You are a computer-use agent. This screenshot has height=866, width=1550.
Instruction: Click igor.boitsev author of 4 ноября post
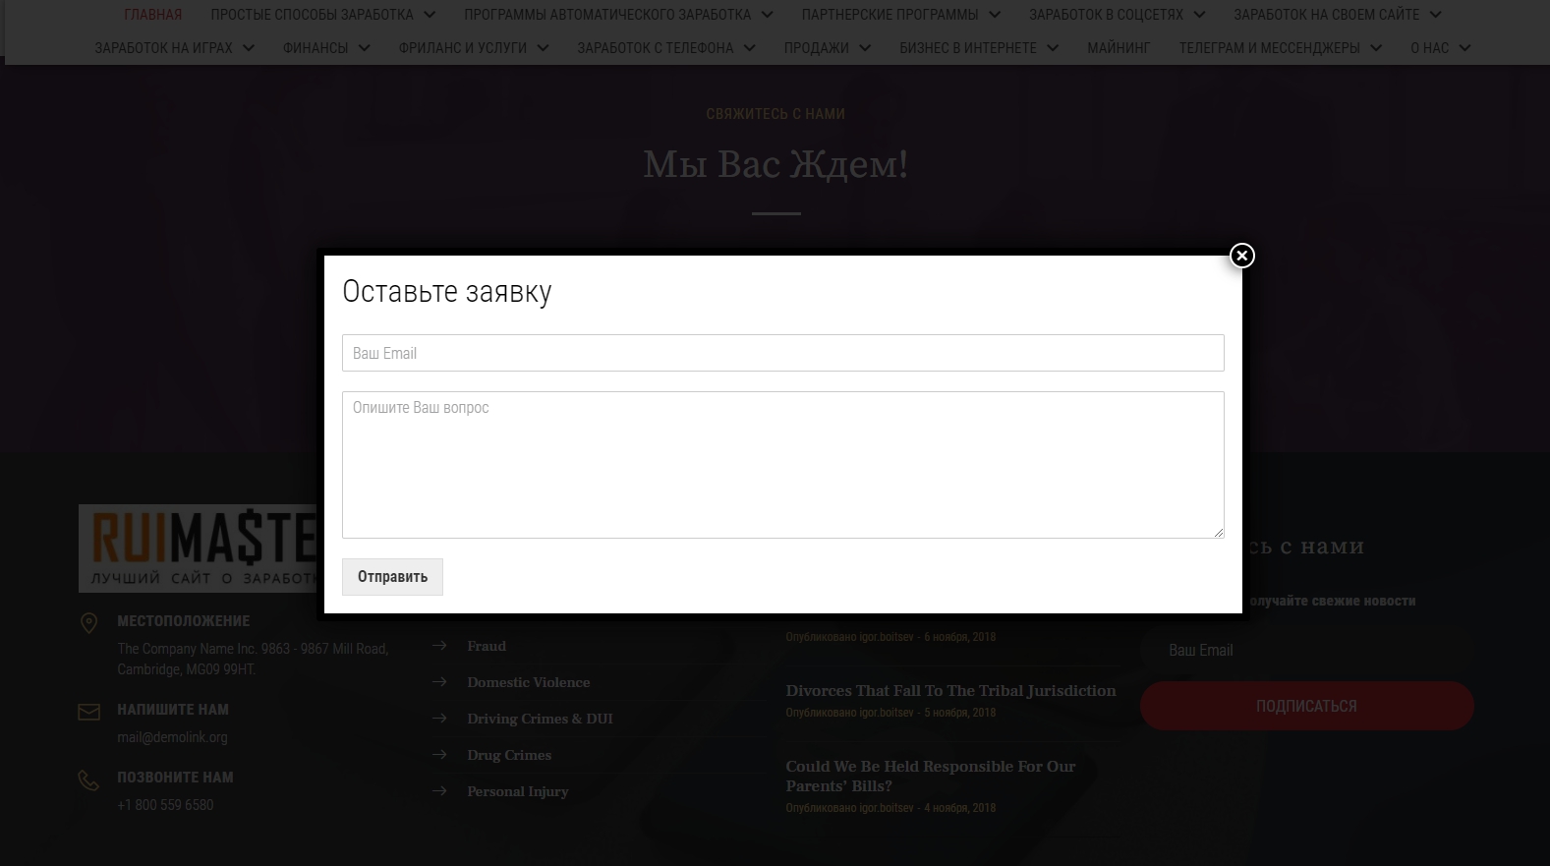[x=886, y=808]
